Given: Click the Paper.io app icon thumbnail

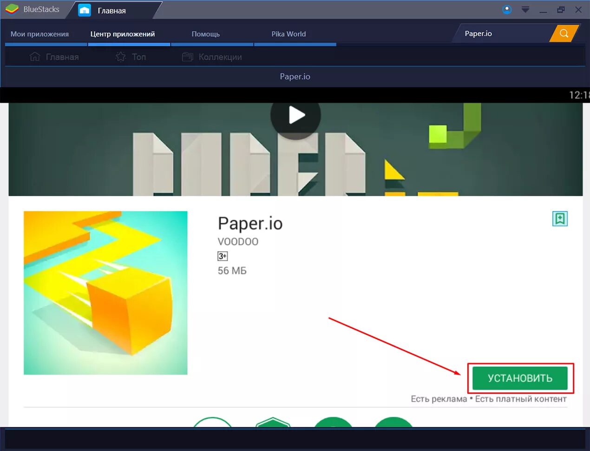Looking at the screenshot, I should (105, 293).
